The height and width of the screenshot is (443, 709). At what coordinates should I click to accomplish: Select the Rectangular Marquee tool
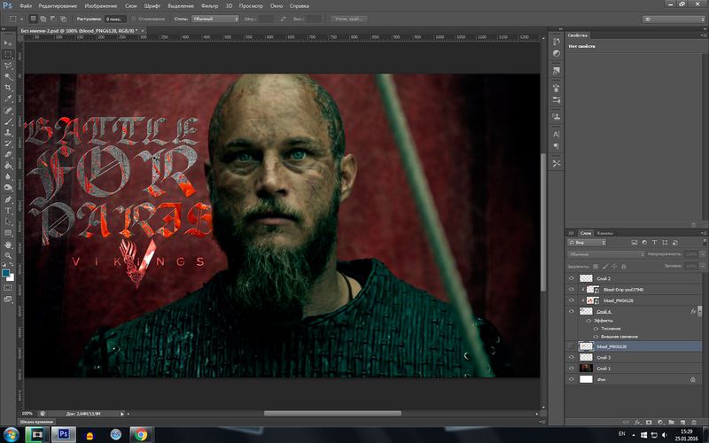point(8,54)
